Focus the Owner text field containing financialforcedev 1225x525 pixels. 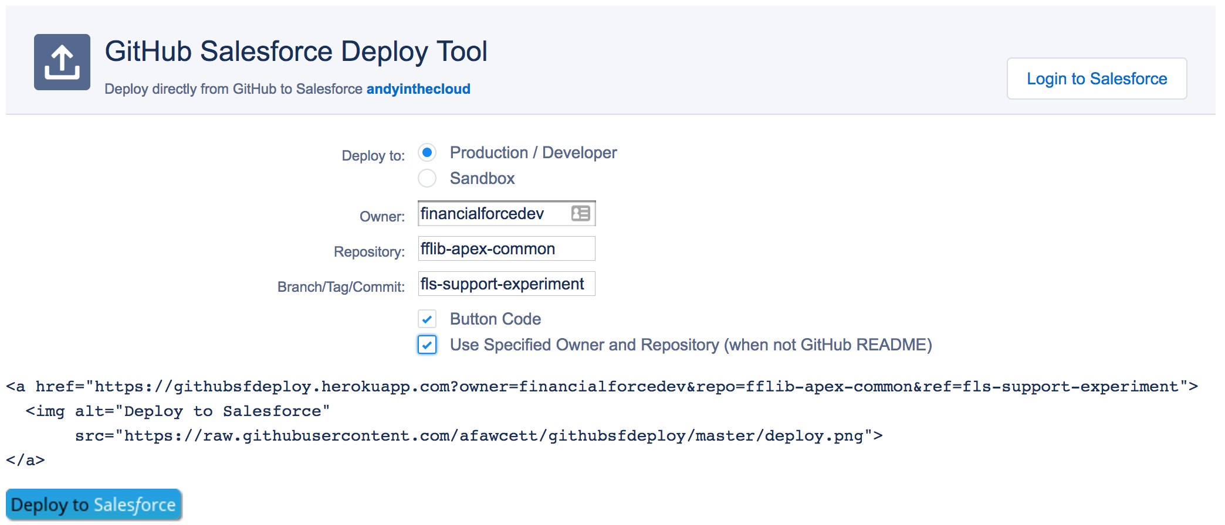(x=492, y=214)
